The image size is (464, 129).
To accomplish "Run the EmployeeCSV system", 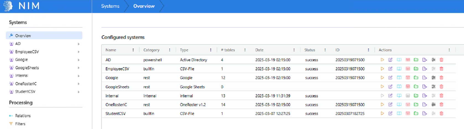I will [382, 69].
